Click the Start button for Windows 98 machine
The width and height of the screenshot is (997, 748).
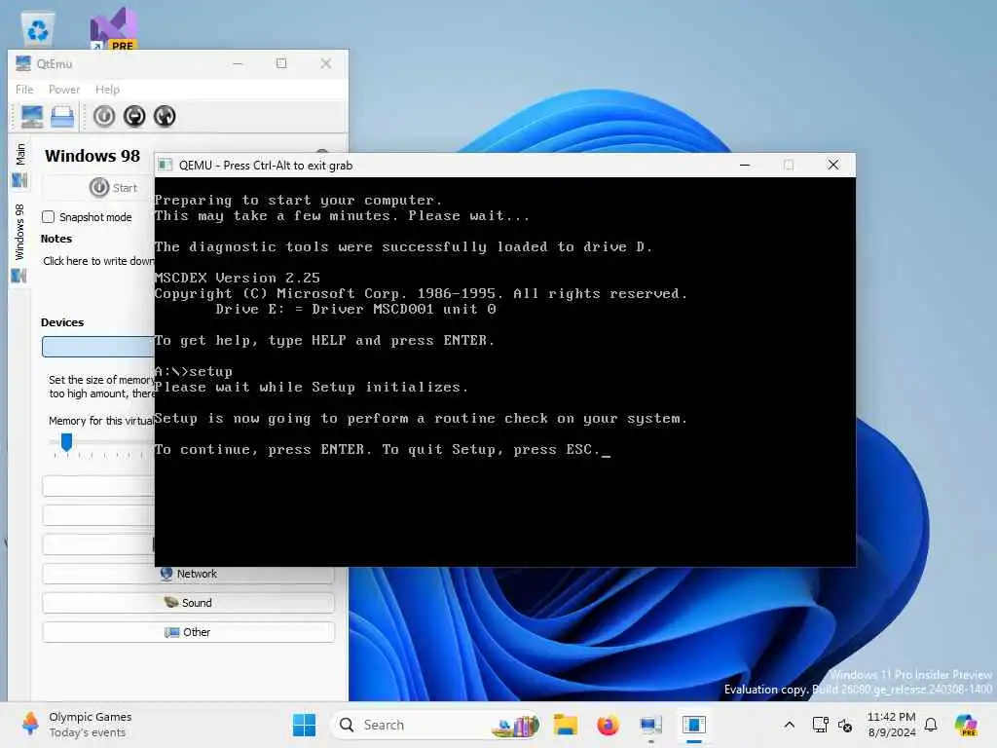[x=113, y=188]
